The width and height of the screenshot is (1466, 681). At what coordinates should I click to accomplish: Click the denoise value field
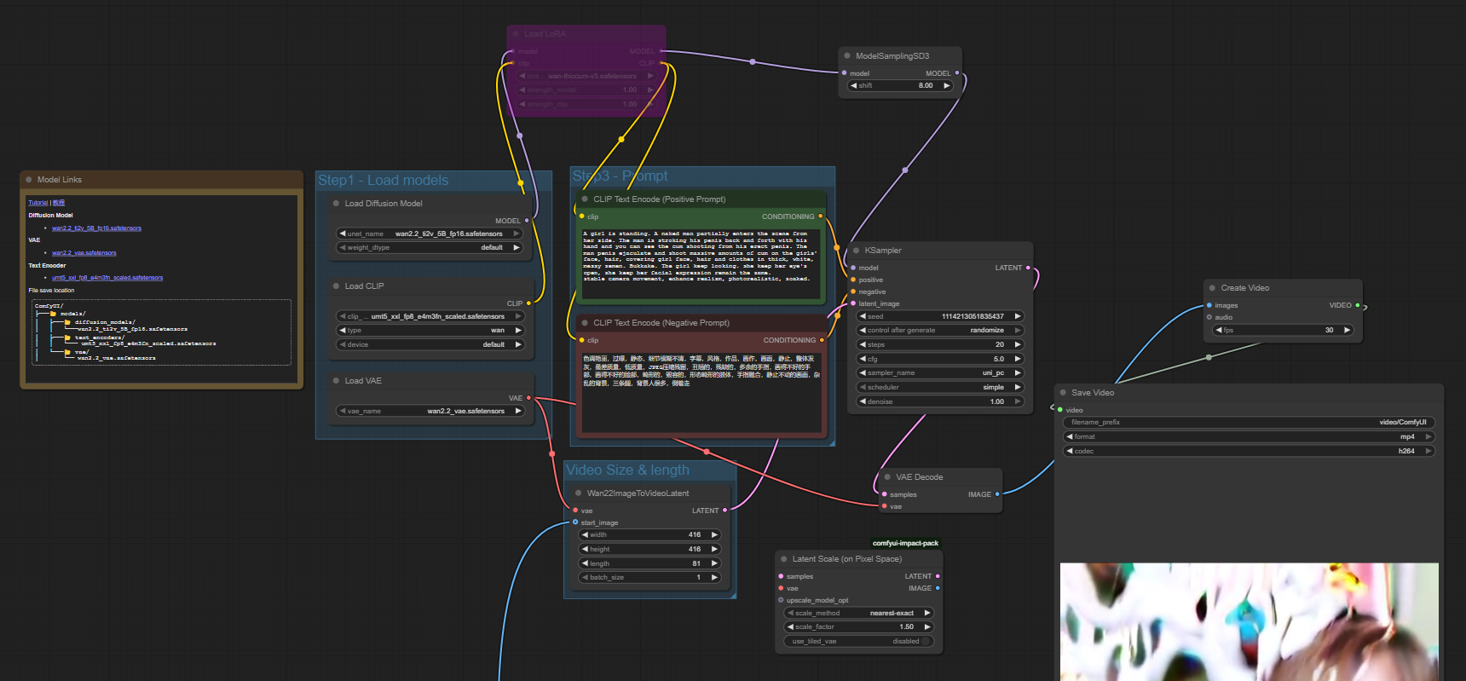939,401
